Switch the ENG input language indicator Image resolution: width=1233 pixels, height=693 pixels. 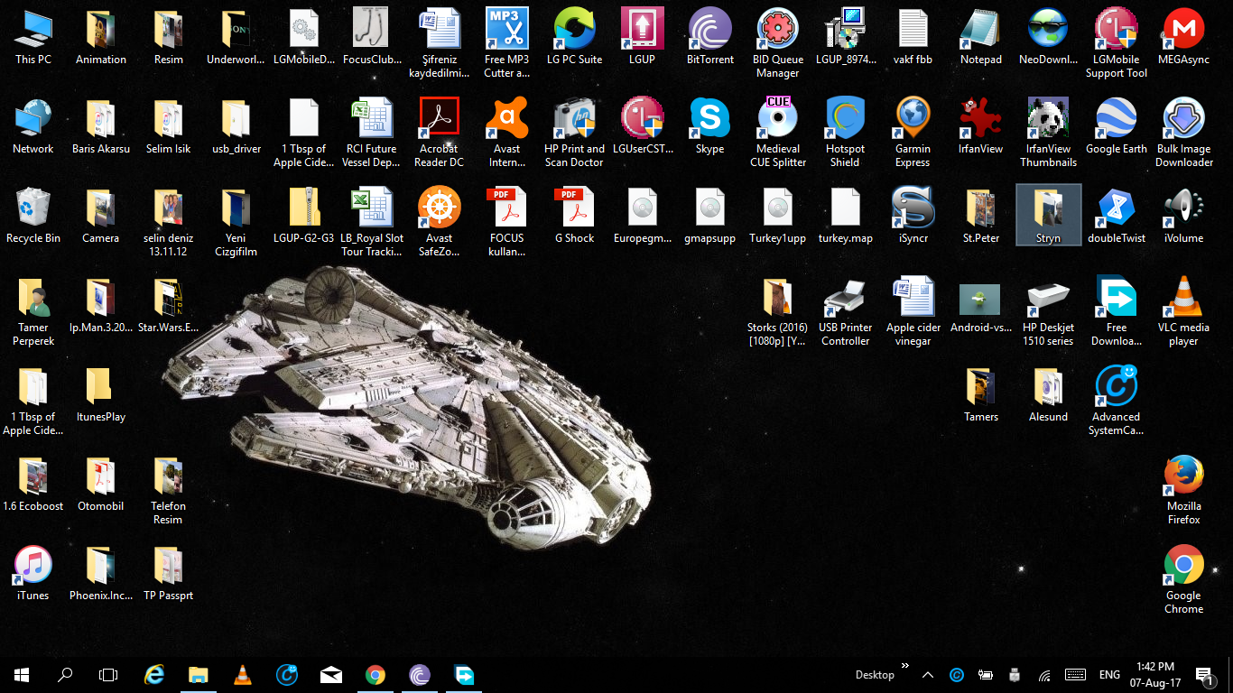[1109, 674]
